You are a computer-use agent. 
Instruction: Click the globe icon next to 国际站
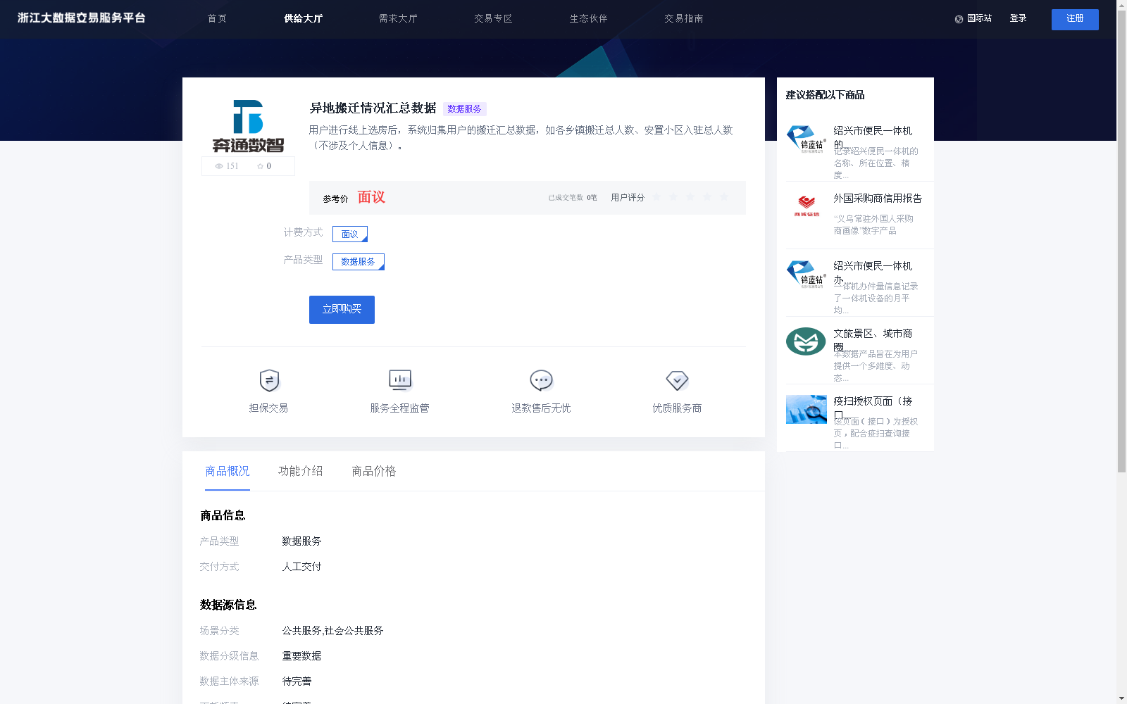tap(958, 18)
